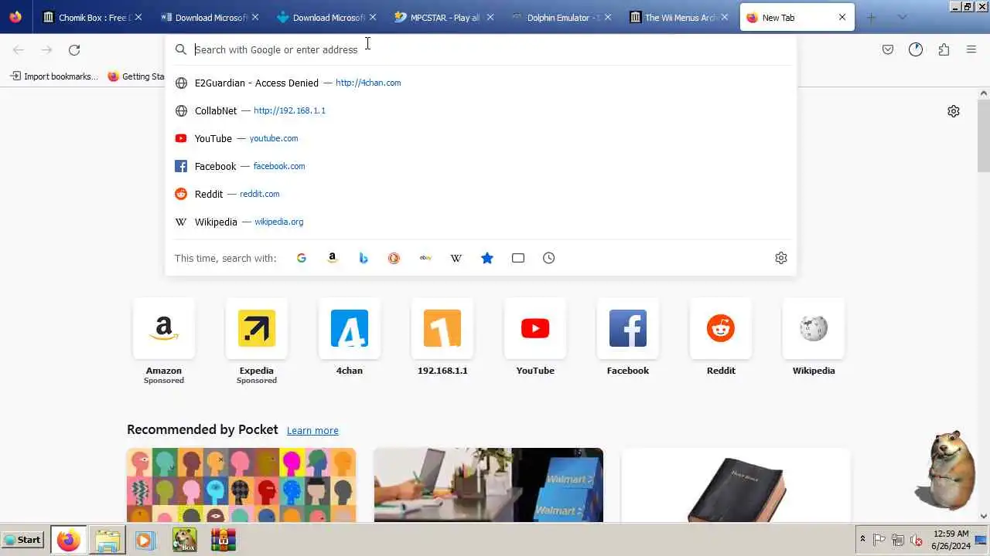Open the Extensions puzzle icon

click(944, 49)
